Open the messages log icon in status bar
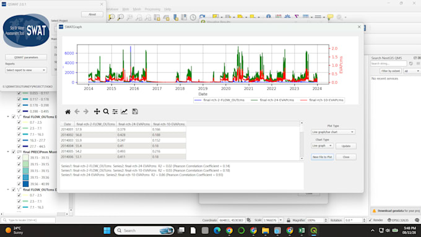Viewport: 421px width, 237px height. coord(417,220)
